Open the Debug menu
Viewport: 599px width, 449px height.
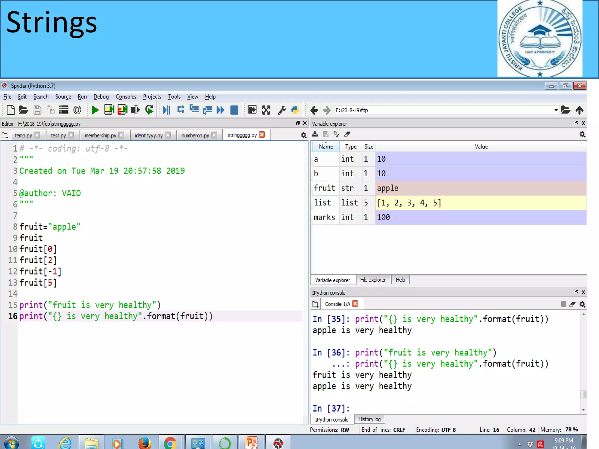(101, 97)
